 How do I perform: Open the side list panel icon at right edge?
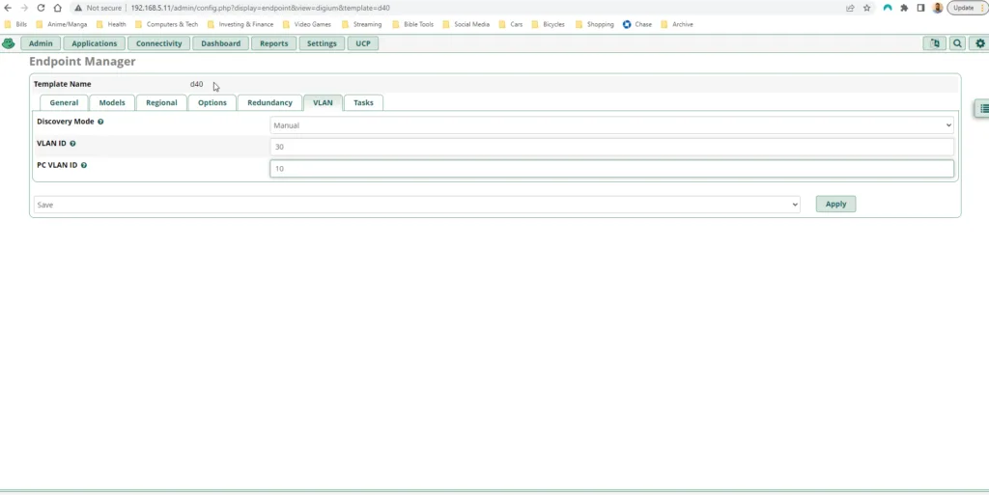coord(983,108)
